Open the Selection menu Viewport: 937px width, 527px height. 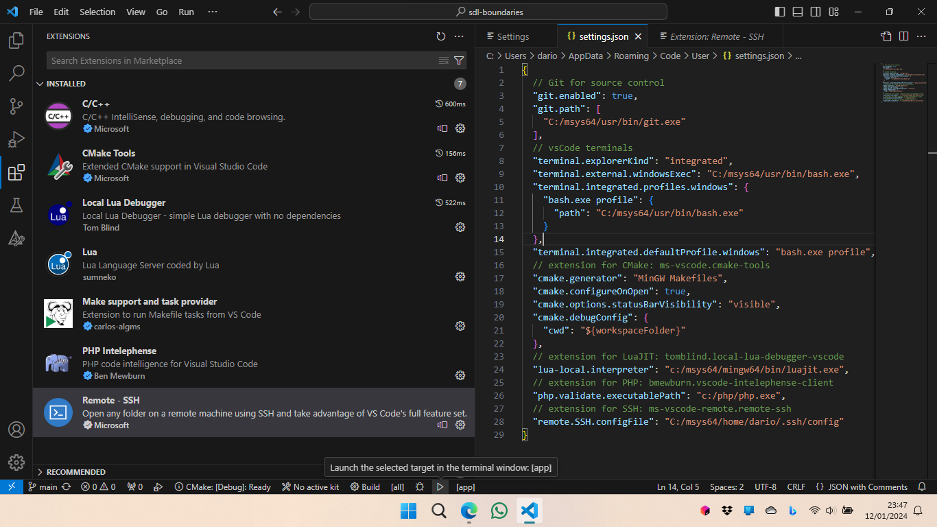pyautogui.click(x=97, y=12)
